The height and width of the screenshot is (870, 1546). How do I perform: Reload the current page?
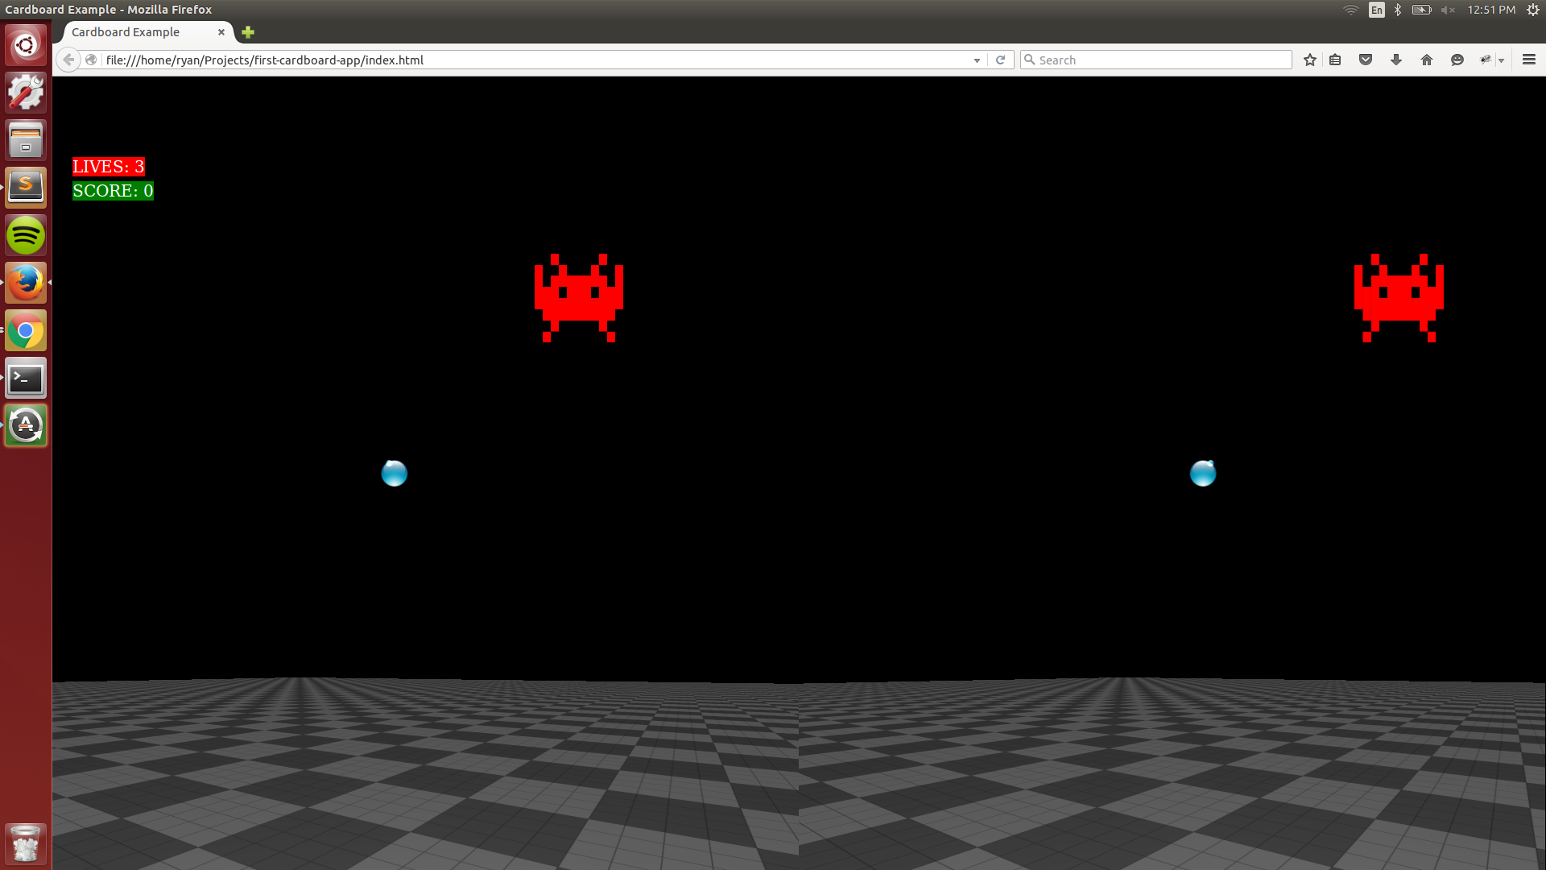pyautogui.click(x=1000, y=60)
